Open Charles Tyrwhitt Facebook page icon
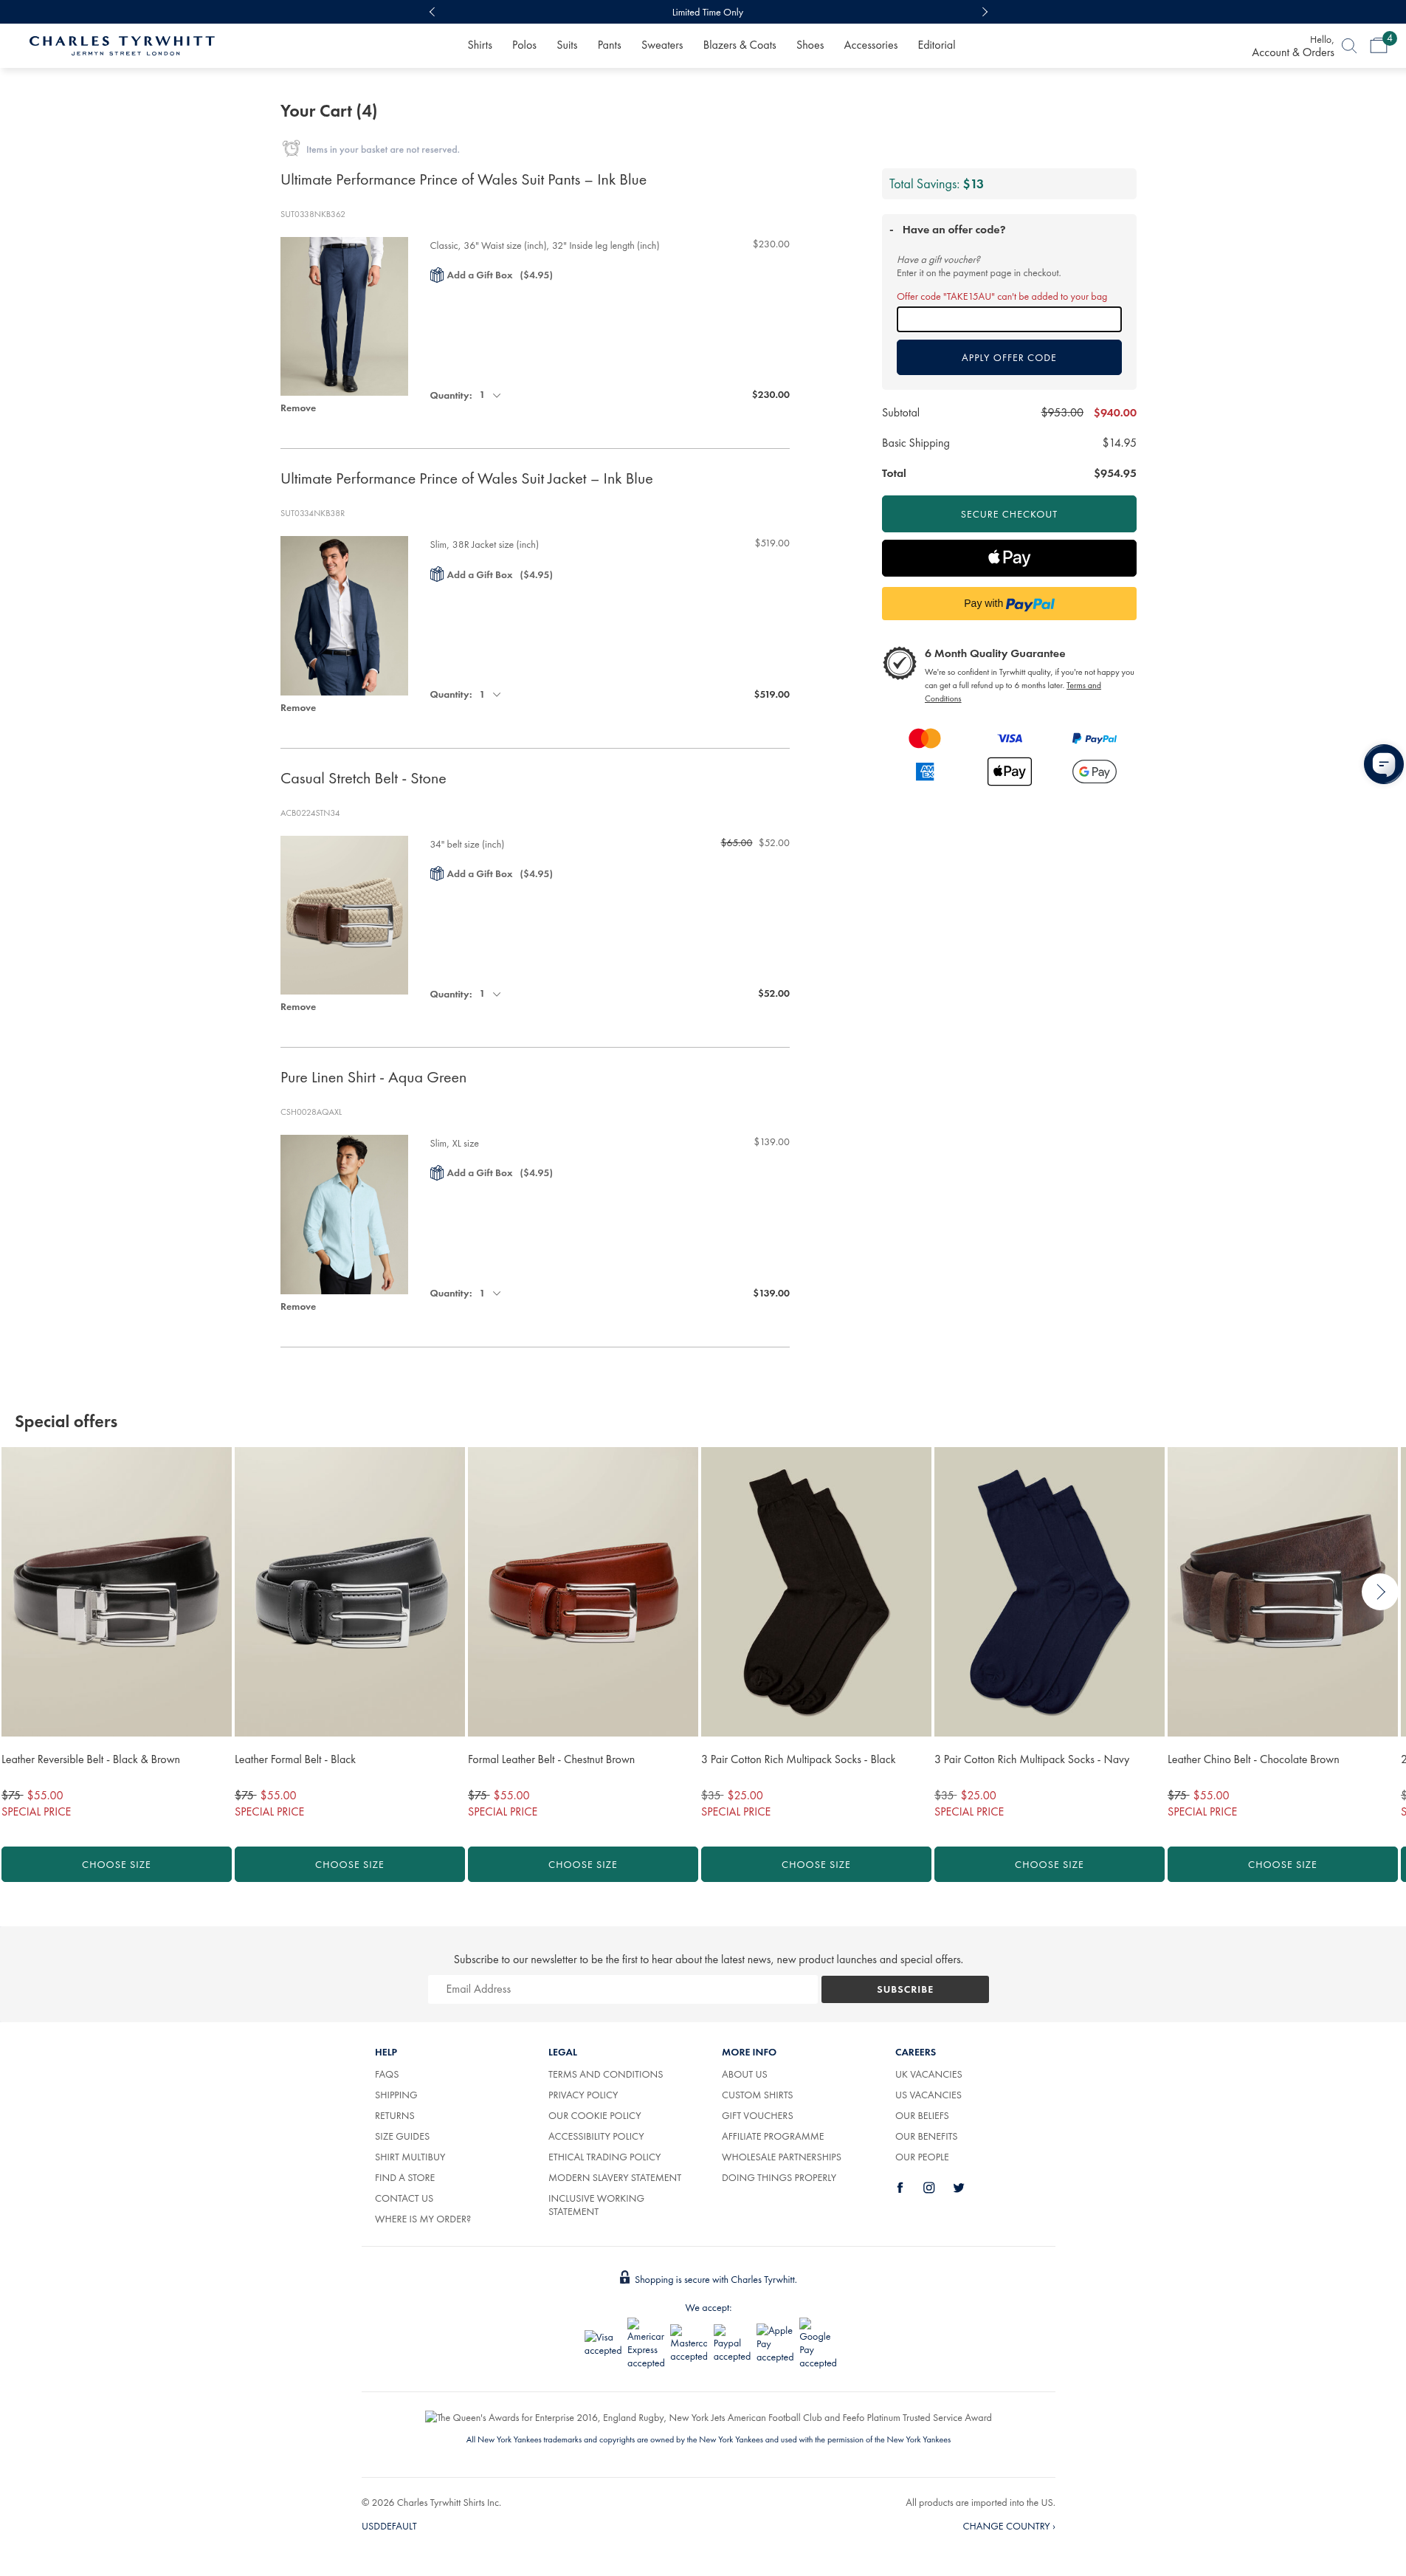The width and height of the screenshot is (1406, 2576). 900,2187
